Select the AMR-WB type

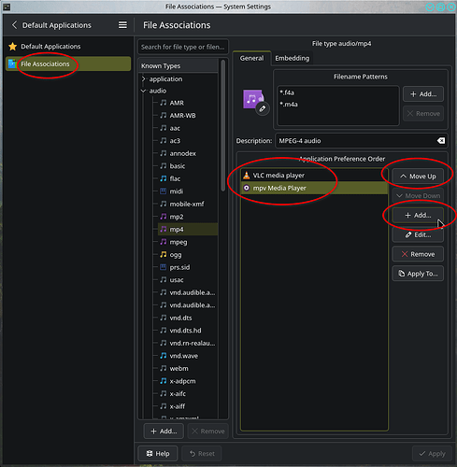[x=182, y=116]
